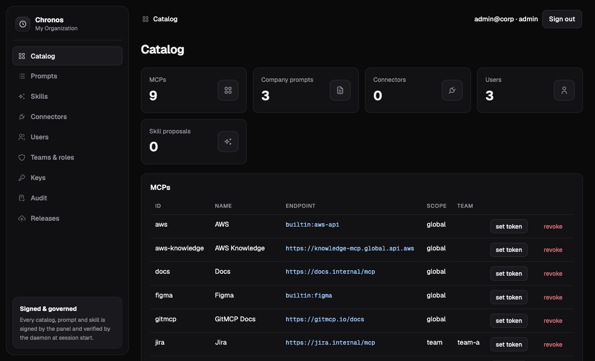This screenshot has width=595, height=361.
Task: Open the Prompts section
Action: (x=67, y=76)
